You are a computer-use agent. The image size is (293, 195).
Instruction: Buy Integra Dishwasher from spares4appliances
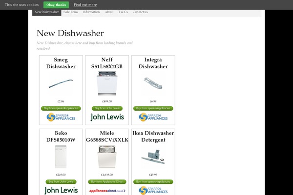pos(153,108)
